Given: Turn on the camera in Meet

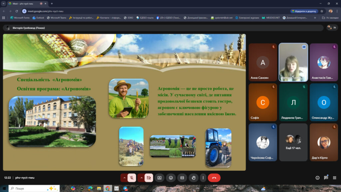Looking at the screenshot, I should click(x=149, y=178).
